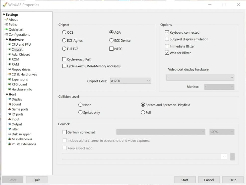Click the RTG board icon

[10, 84]
